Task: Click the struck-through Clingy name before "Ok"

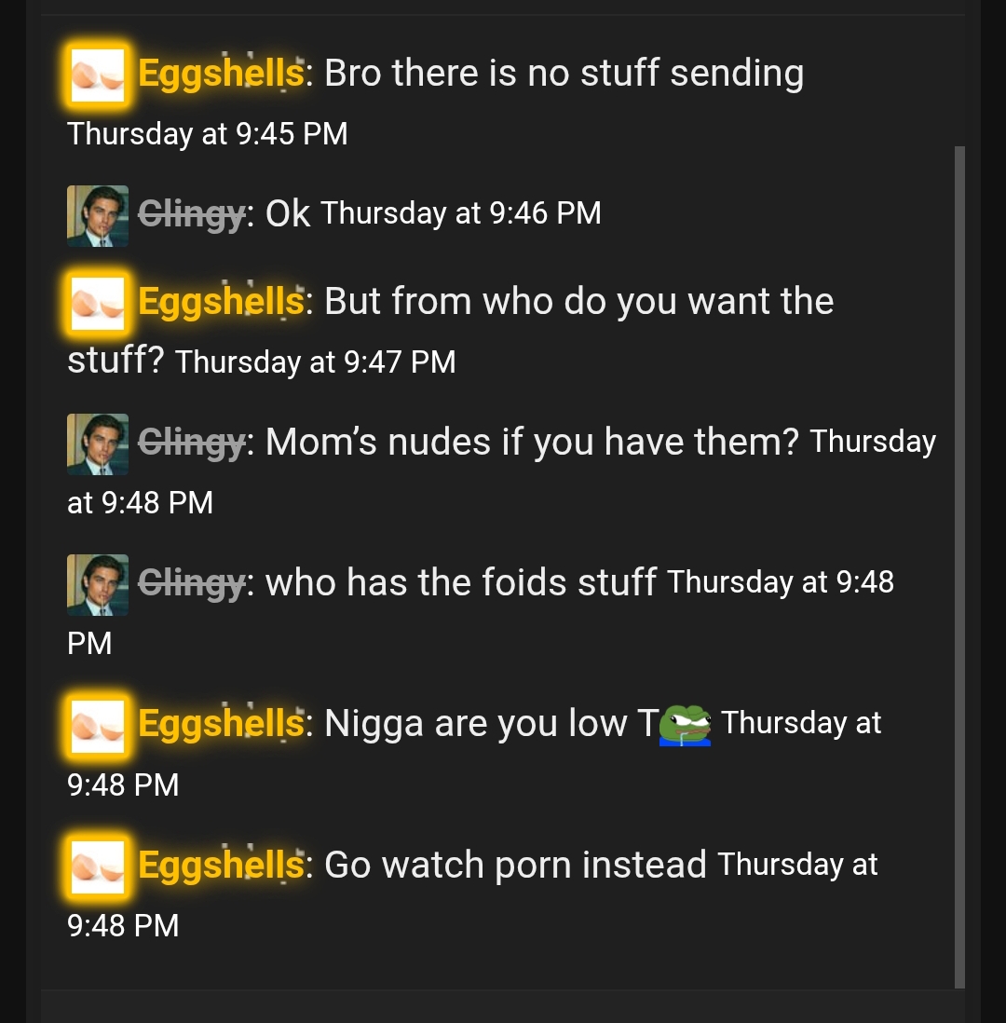Action: 192,215
